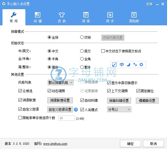The width and height of the screenshot is (167, 149).
Task: Select the 双拼 radio button
Action: pos(86,37)
